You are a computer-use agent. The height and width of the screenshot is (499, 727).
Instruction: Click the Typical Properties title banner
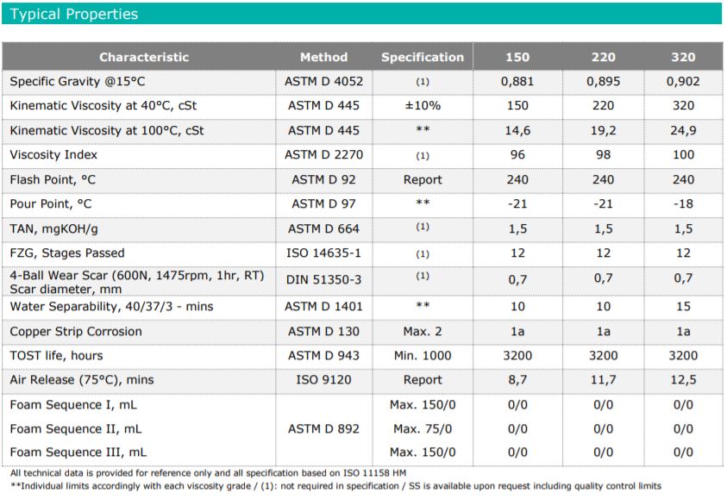coord(74,14)
